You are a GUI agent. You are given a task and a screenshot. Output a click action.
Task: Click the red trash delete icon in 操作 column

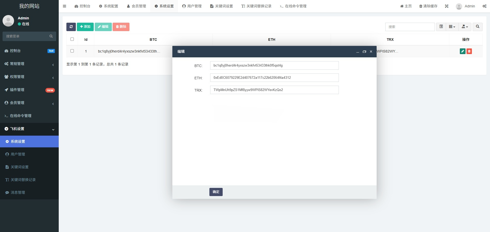pos(469,51)
